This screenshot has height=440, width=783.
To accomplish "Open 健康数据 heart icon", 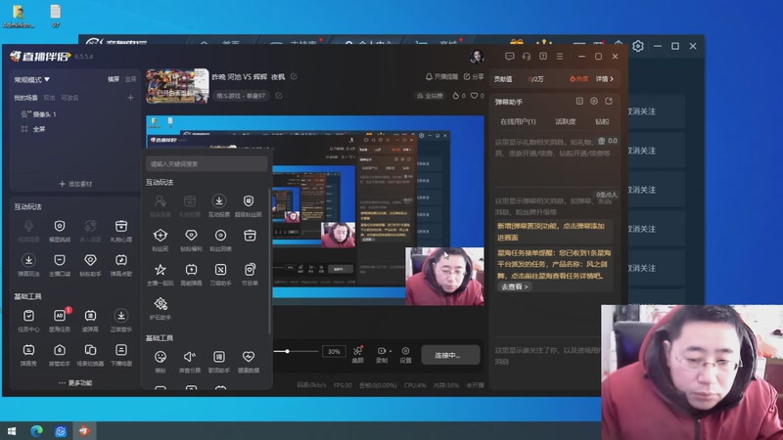I will [249, 361].
